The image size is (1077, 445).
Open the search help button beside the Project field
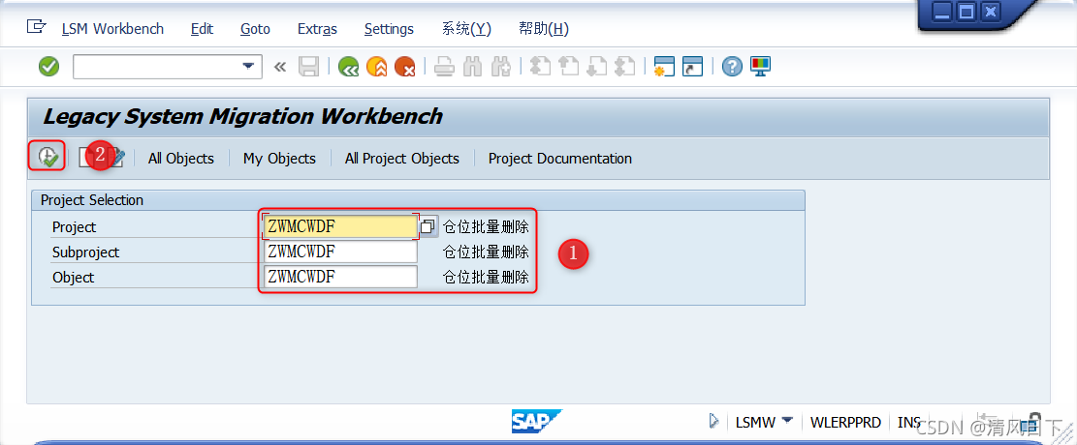(428, 226)
